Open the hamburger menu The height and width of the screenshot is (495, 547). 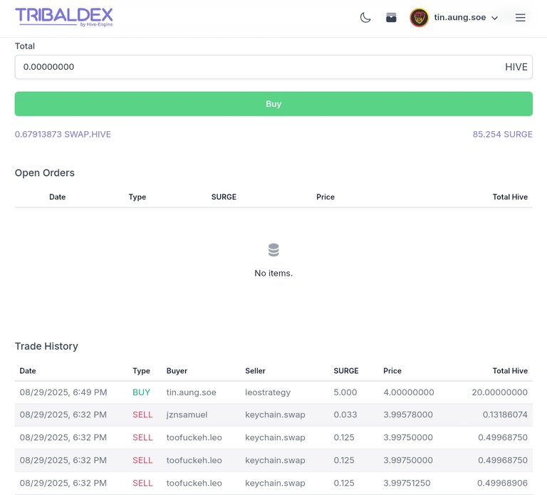pos(520,17)
